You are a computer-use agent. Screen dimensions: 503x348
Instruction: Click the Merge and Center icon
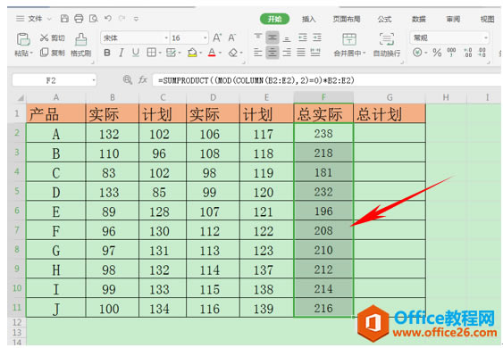[x=349, y=39]
